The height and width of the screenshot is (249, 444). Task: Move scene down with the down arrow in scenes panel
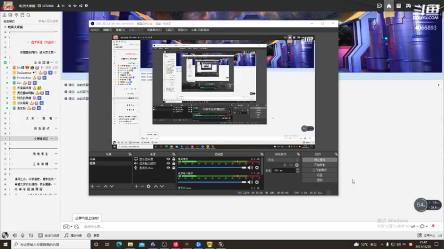click(x=112, y=186)
